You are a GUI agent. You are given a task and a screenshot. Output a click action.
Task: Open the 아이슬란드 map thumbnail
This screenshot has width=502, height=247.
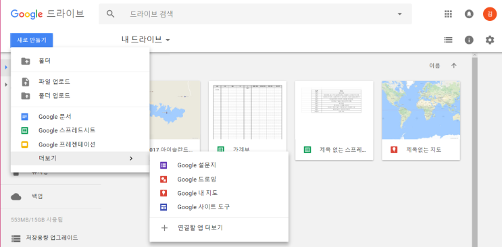[175, 110]
